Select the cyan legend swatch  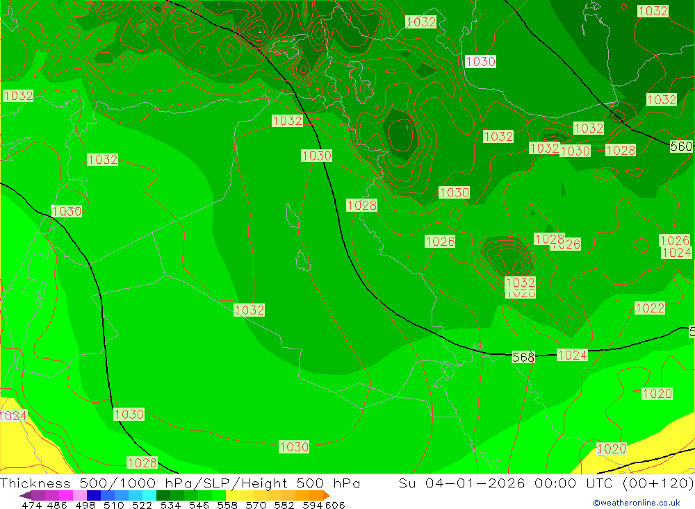pyautogui.click(x=149, y=495)
